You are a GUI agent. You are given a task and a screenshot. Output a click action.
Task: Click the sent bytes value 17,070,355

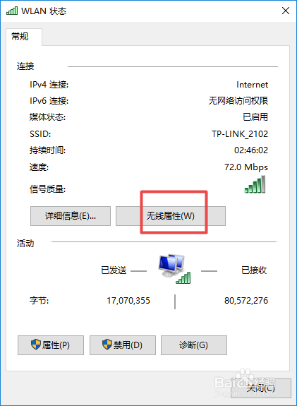tap(128, 301)
